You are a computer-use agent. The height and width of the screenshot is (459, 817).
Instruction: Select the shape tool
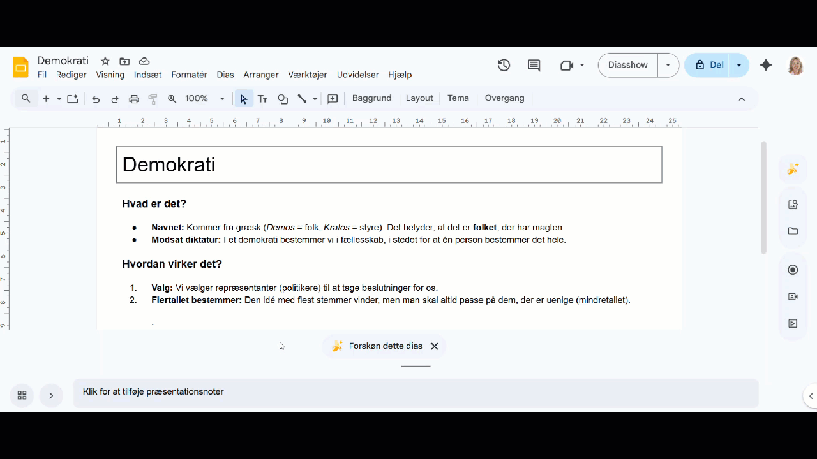click(x=282, y=99)
